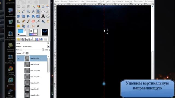The width and height of the screenshot is (175, 98).
Task: Open the Фильтры menu
Action: pos(128,1)
